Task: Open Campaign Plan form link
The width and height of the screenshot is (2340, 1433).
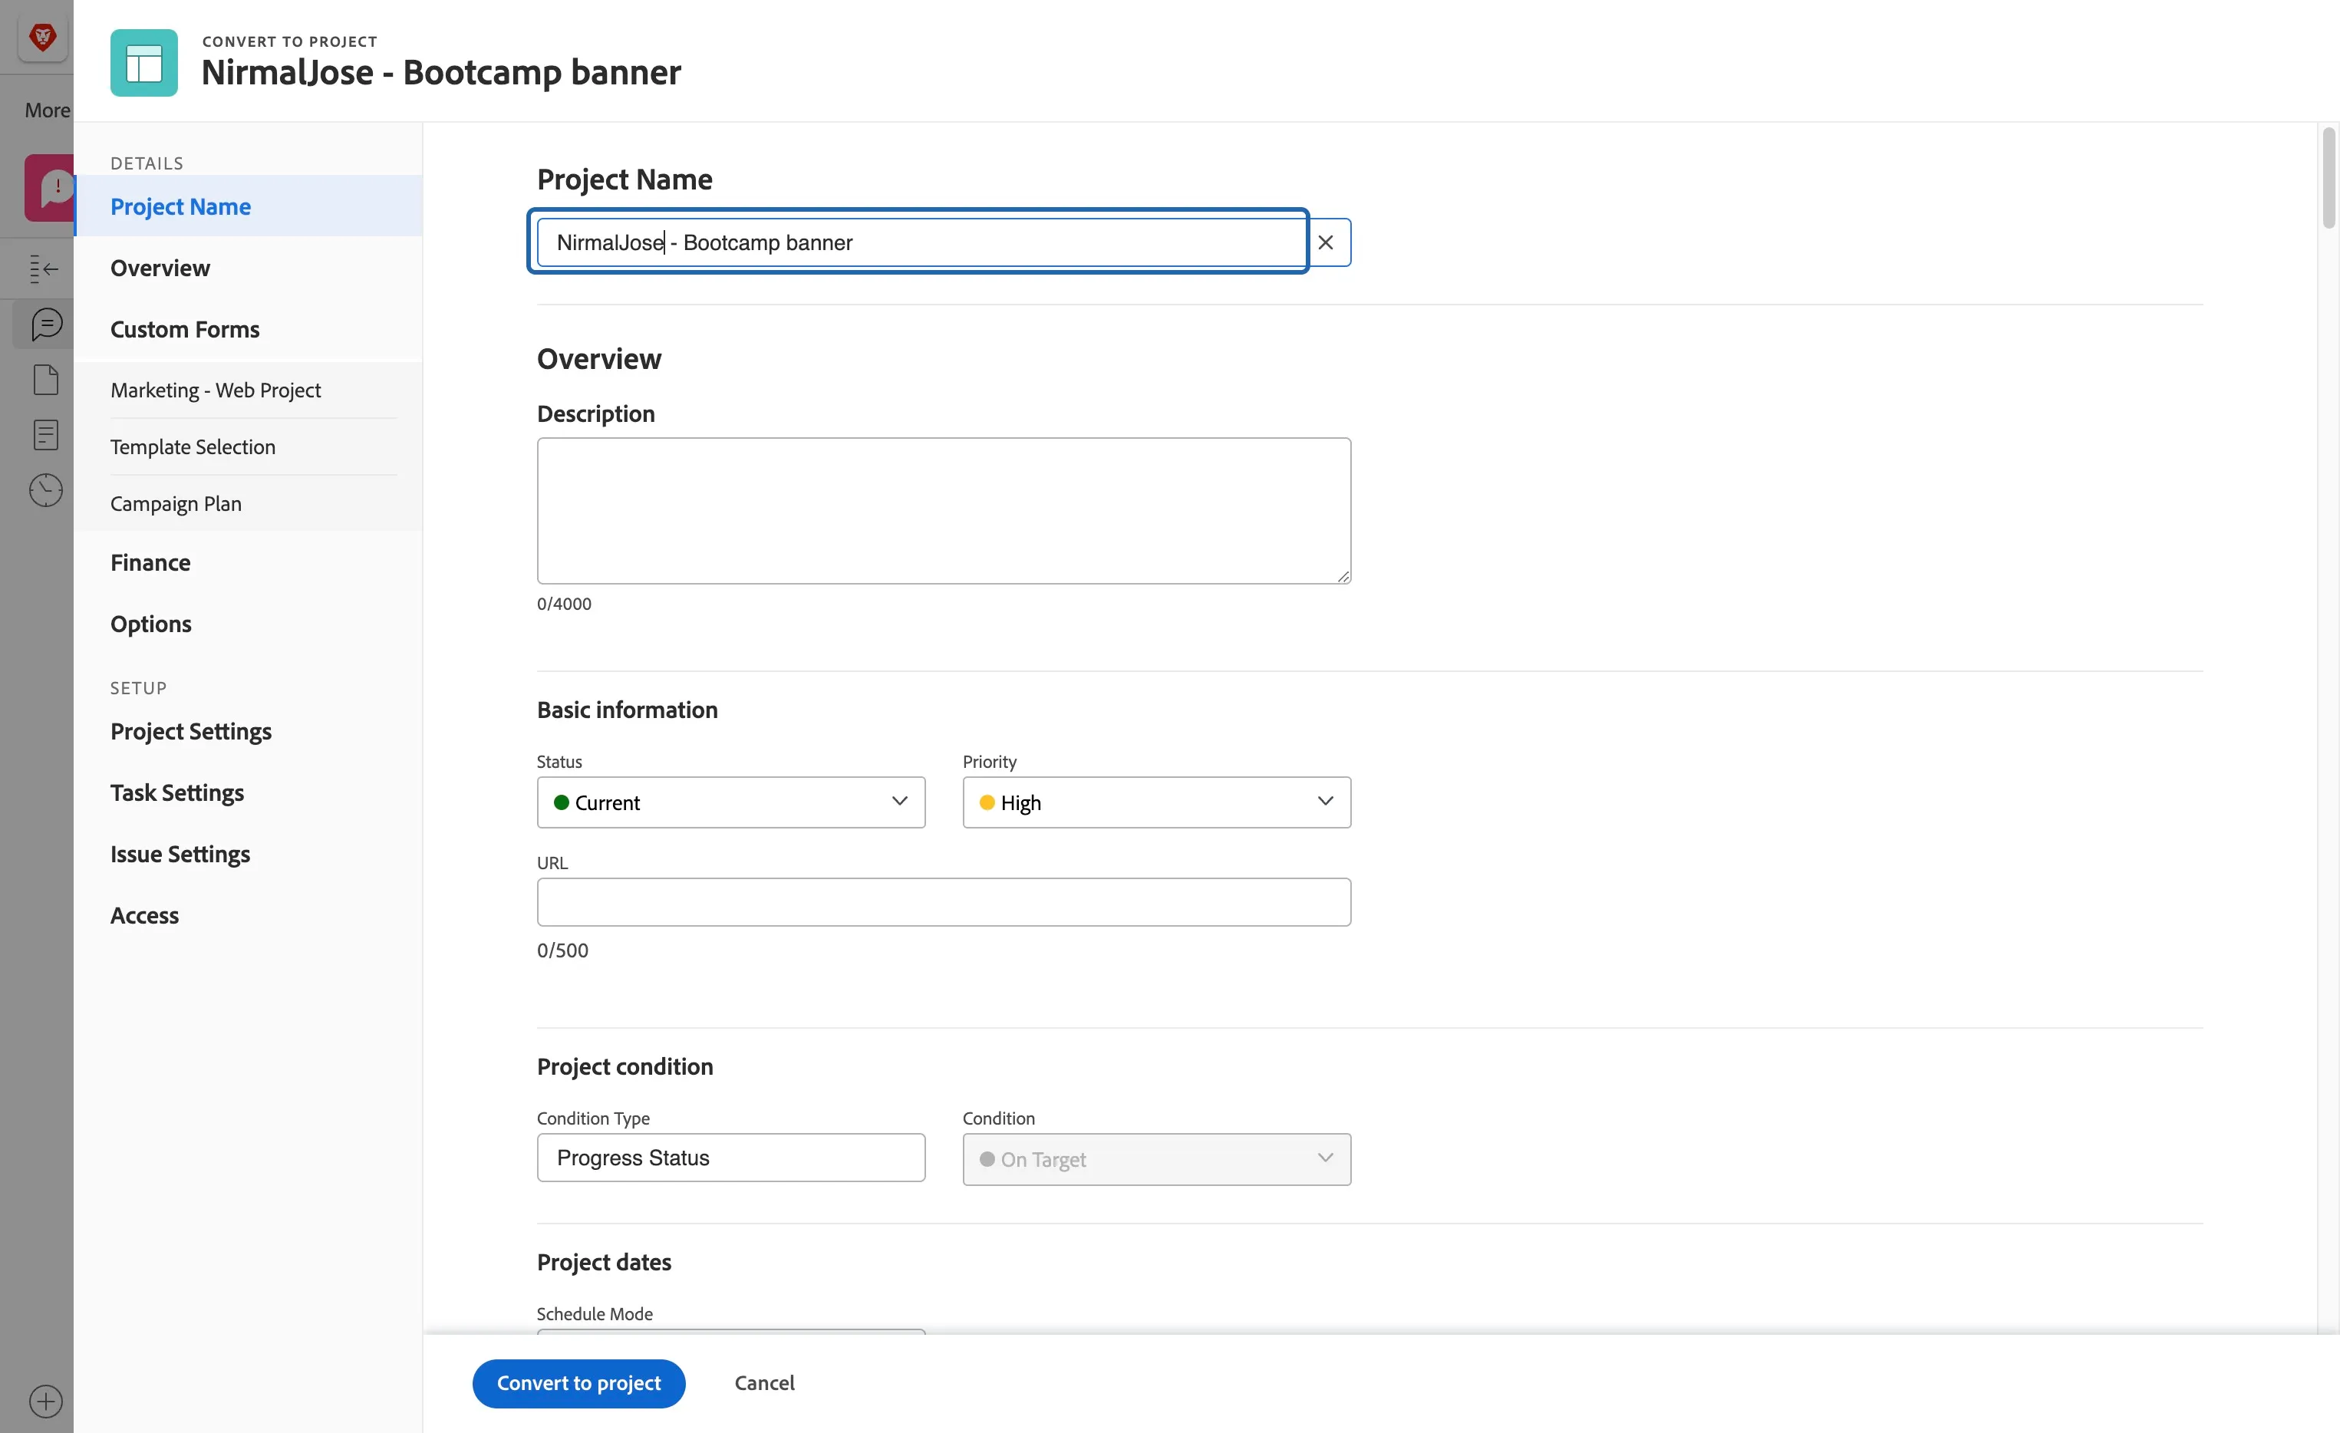Action: [x=176, y=503]
